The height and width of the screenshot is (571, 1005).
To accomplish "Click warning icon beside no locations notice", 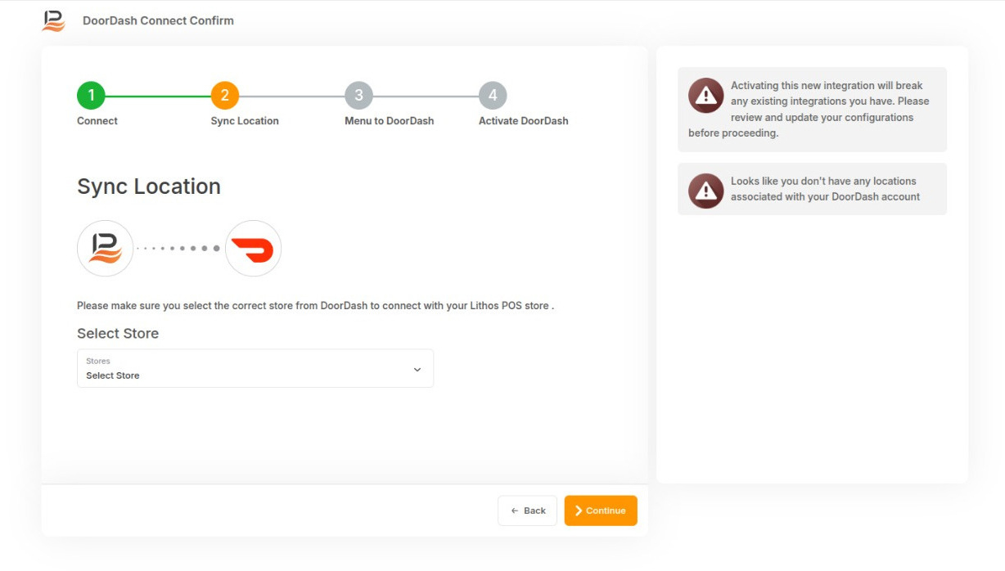I will pyautogui.click(x=705, y=191).
